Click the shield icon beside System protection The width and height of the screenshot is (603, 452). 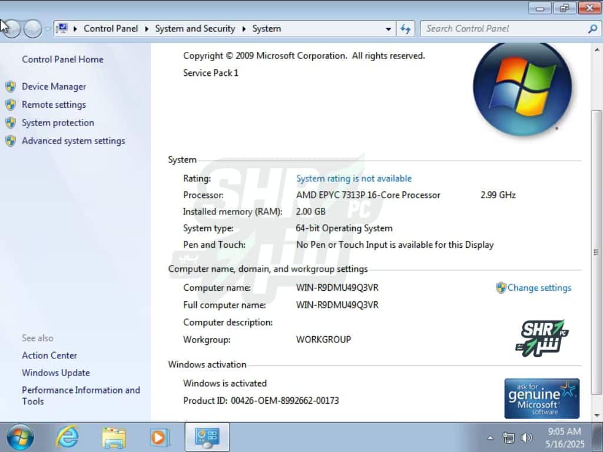11,122
